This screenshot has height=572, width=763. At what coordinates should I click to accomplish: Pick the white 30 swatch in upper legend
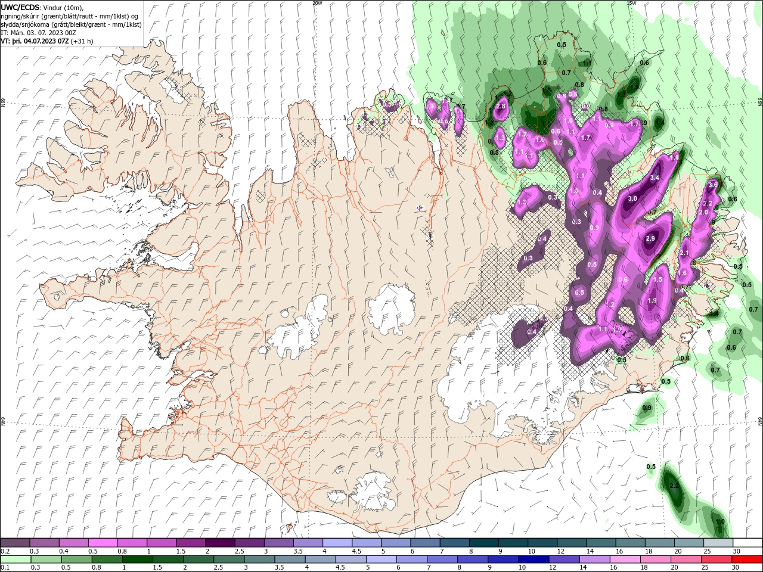pos(748,543)
